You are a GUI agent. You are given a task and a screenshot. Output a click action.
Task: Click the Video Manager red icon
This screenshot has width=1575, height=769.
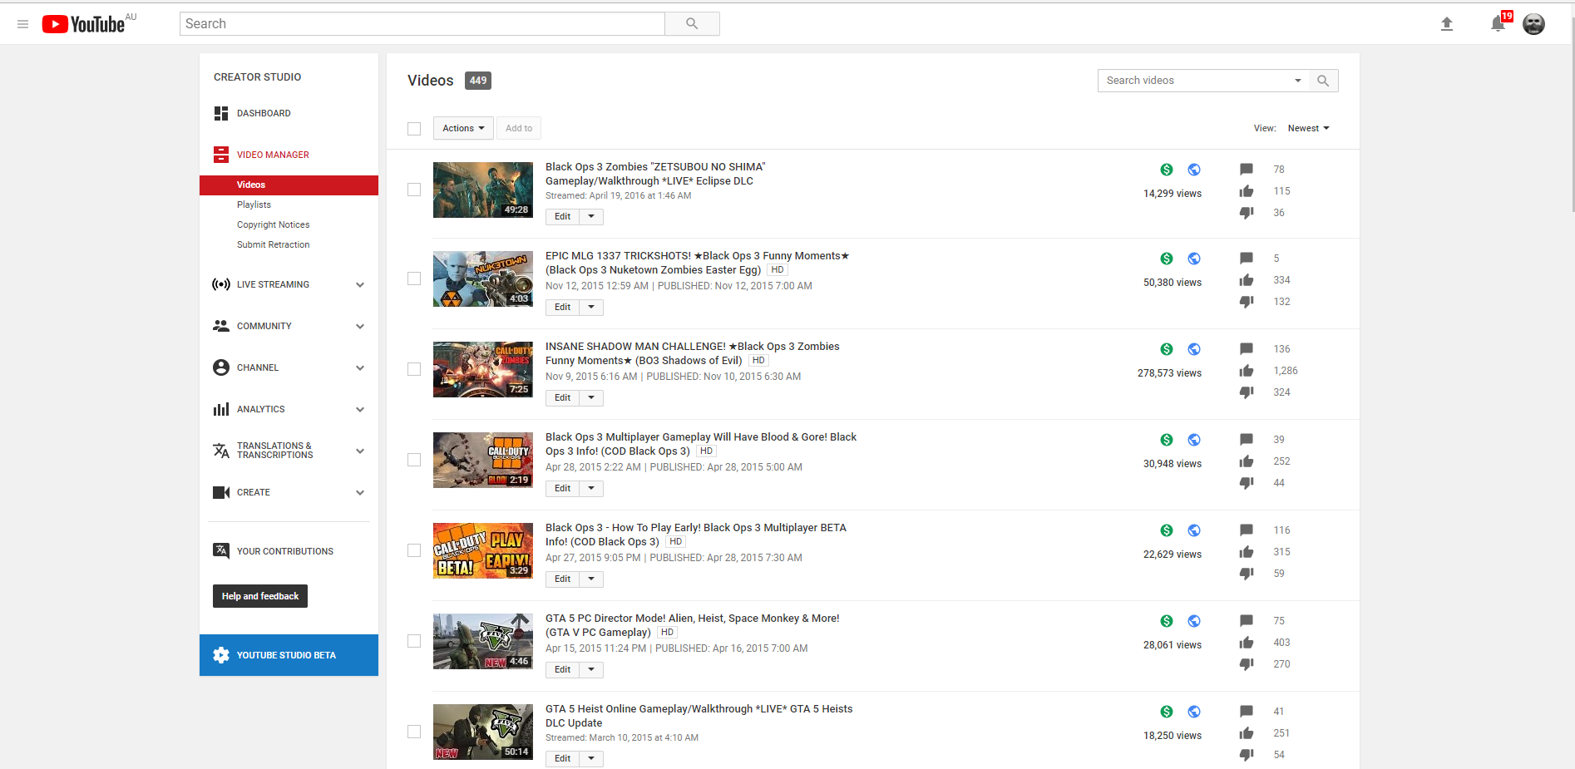(221, 155)
